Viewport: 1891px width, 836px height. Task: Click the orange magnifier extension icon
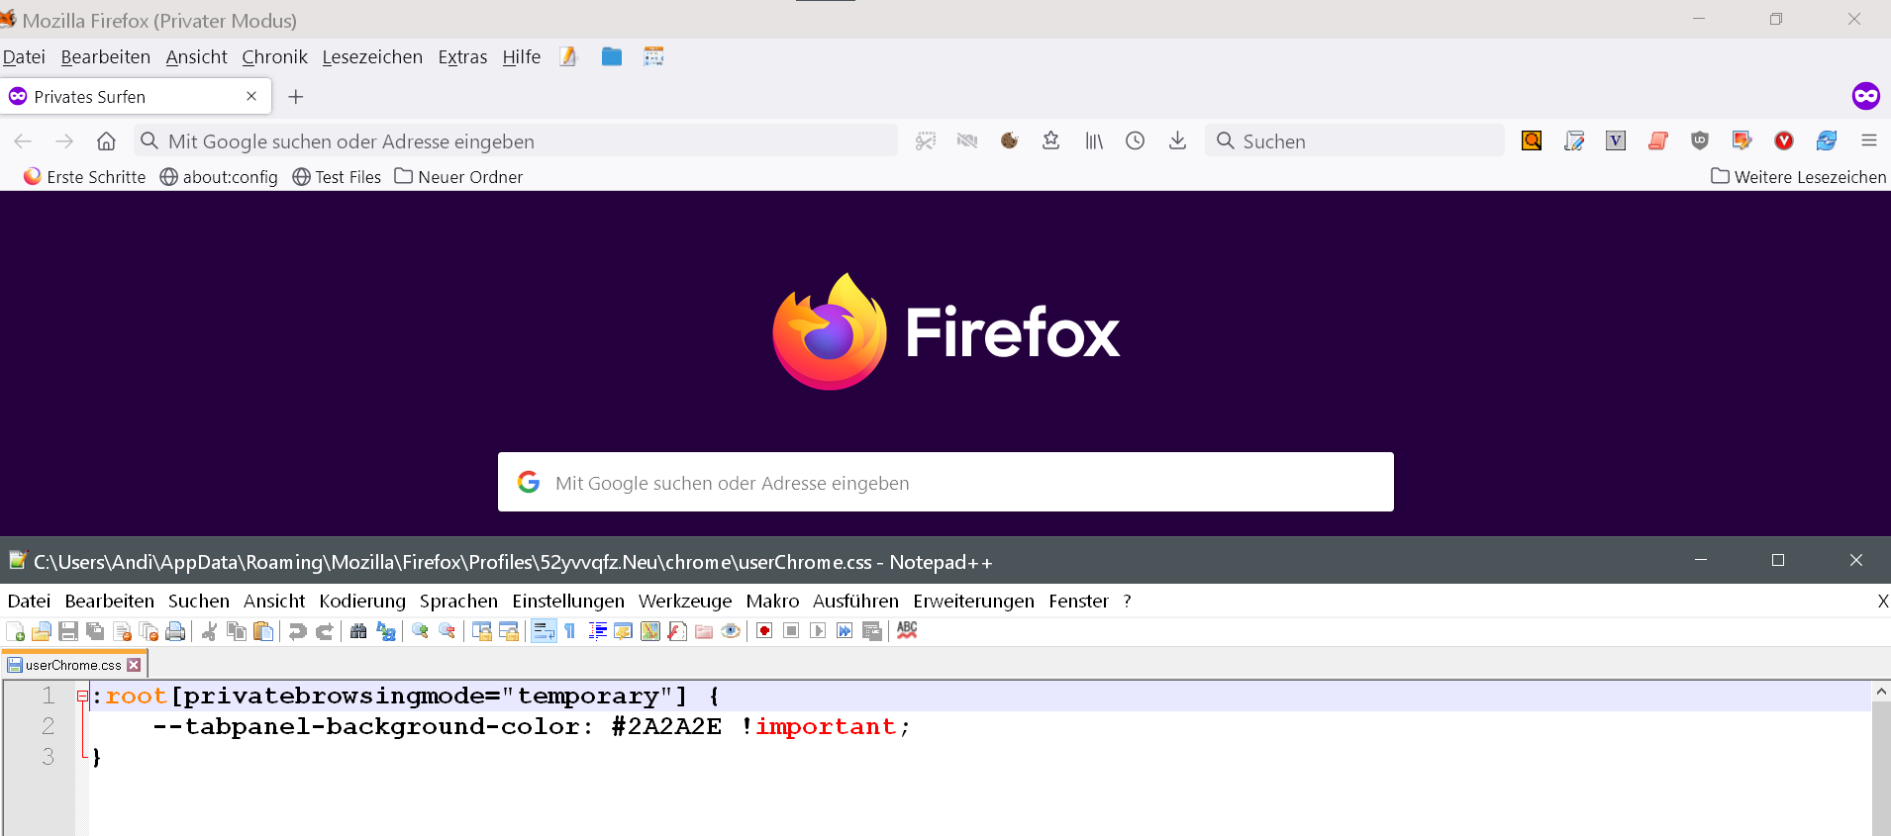[x=1532, y=140]
